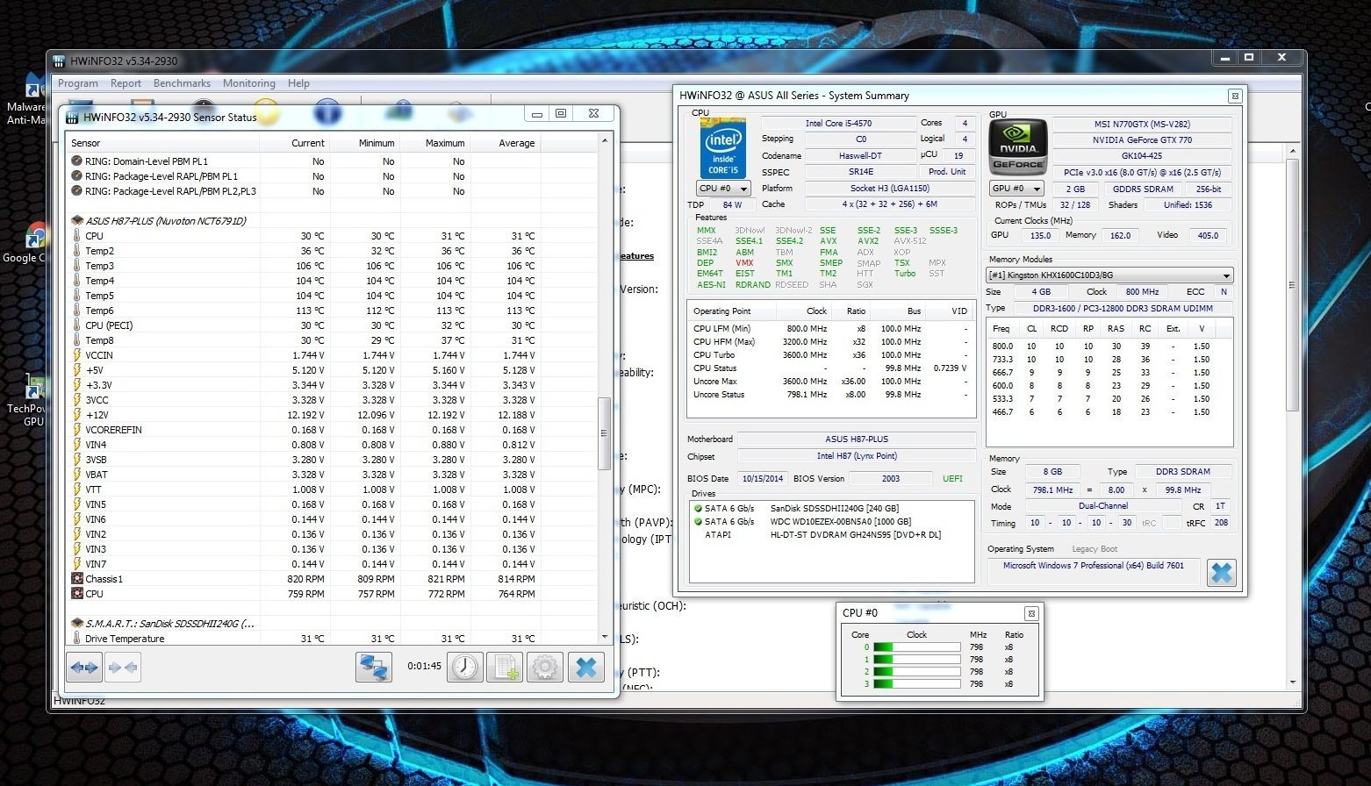Image resolution: width=1371 pixels, height=786 pixels.
Task: Click the Average column header
Action: point(505,143)
